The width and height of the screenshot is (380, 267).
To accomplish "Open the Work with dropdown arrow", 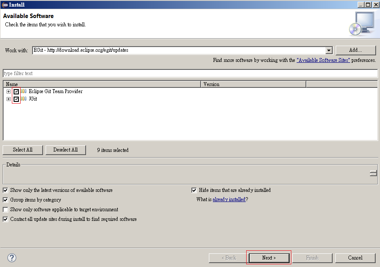I will click(329, 51).
